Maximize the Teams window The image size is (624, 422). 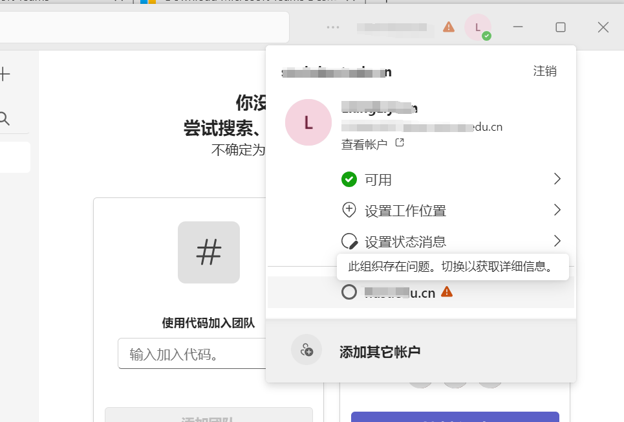pos(561,27)
